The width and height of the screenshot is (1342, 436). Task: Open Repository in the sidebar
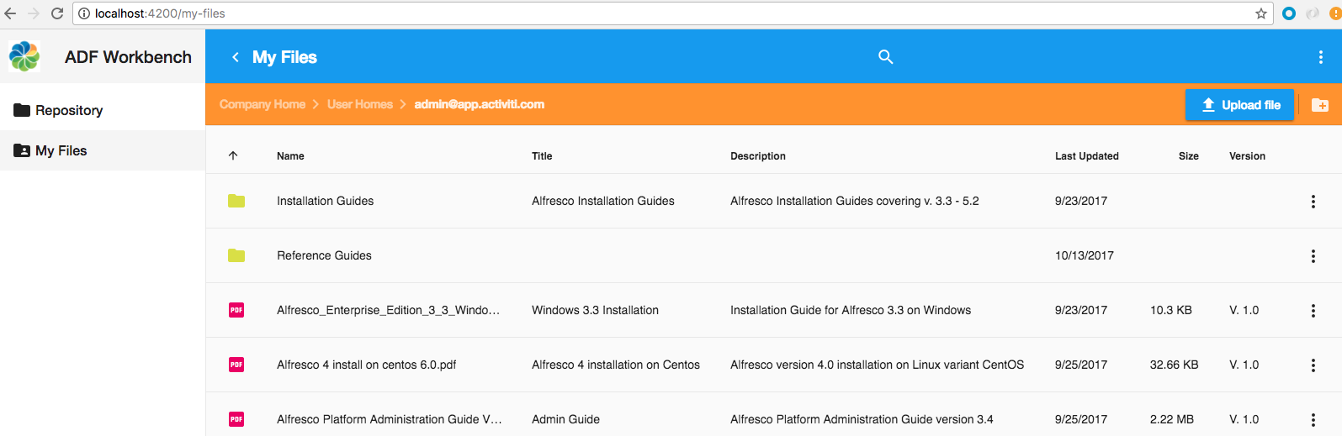(x=69, y=110)
